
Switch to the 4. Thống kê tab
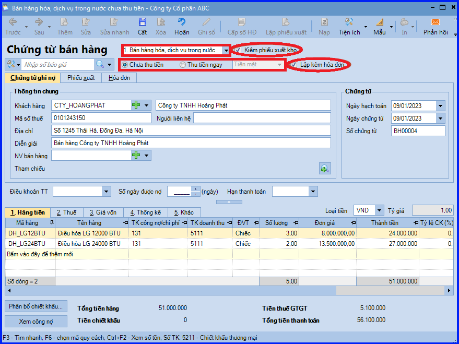click(x=146, y=212)
